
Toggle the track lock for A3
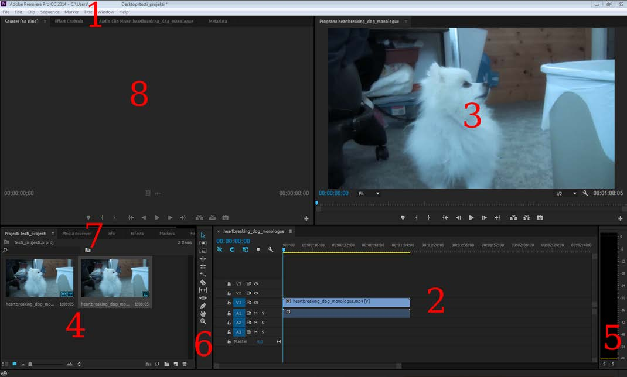(229, 332)
